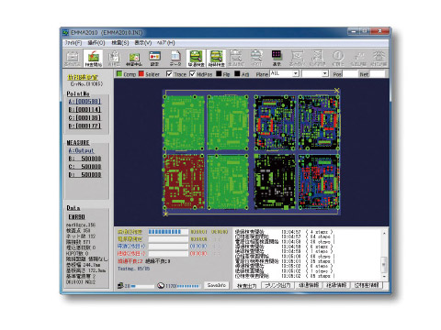Switch to the プリンタ出力 tab

(x=277, y=285)
